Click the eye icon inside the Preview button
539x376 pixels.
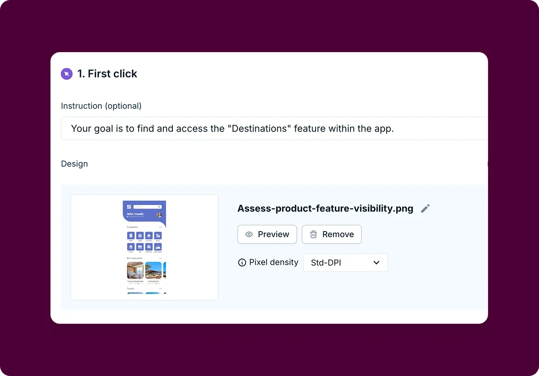[249, 234]
